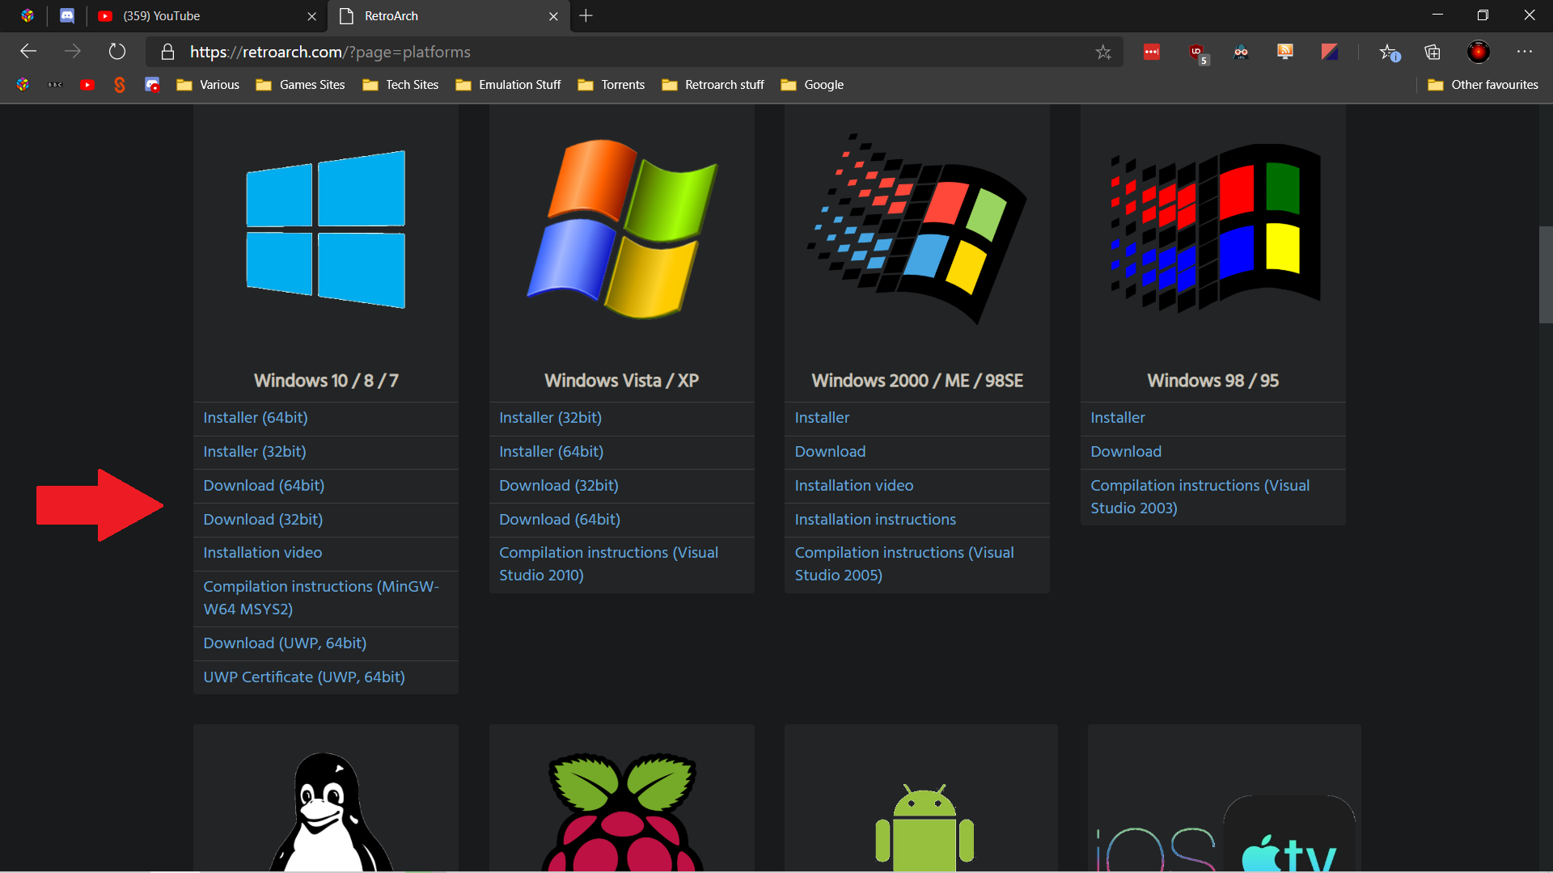Reload the RetroArch page
Viewport: 1553px width, 873px height.
tap(117, 52)
